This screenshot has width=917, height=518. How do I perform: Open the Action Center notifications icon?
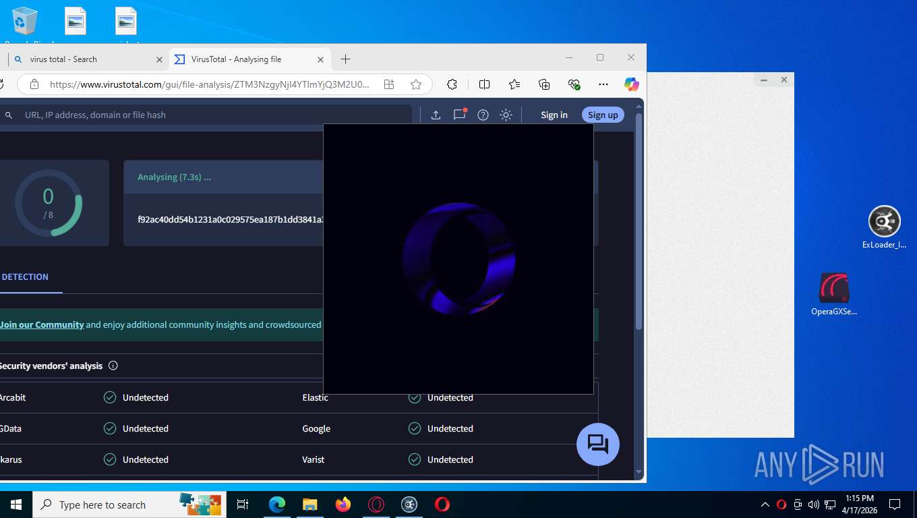click(895, 505)
